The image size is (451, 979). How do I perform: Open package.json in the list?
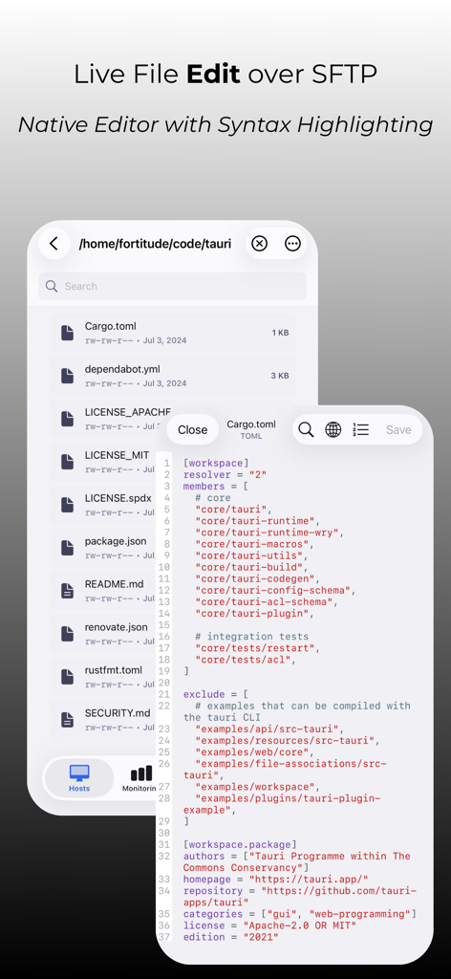pos(103,548)
